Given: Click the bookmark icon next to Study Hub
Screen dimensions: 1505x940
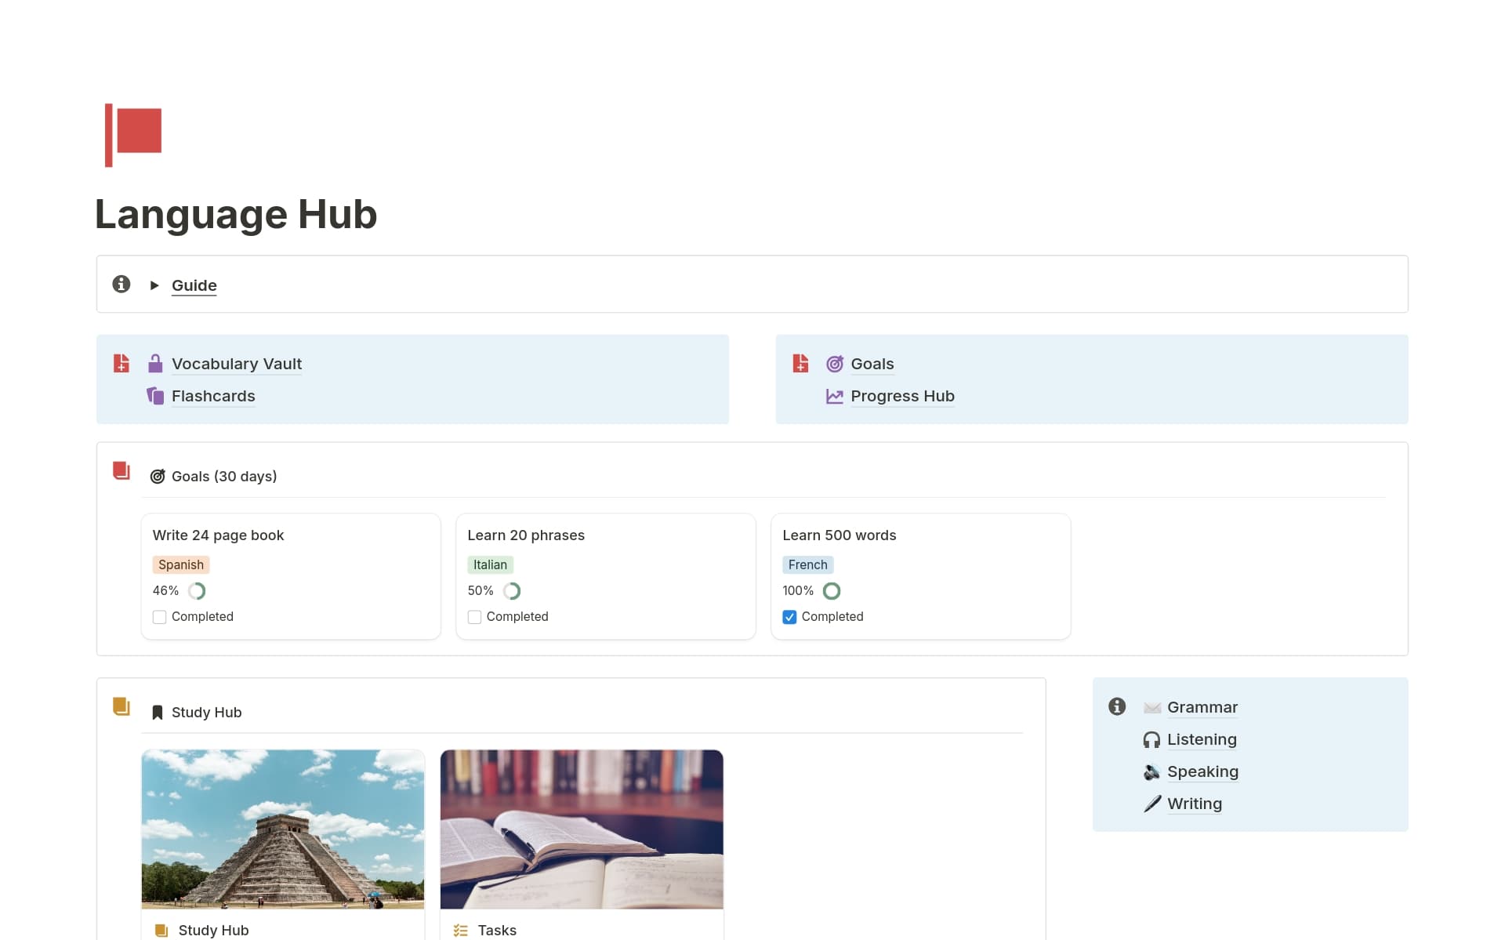Looking at the screenshot, I should pos(158,712).
